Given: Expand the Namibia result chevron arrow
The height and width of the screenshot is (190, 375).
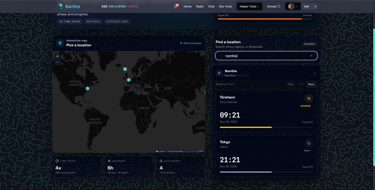Looking at the screenshot, I should (x=315, y=73).
